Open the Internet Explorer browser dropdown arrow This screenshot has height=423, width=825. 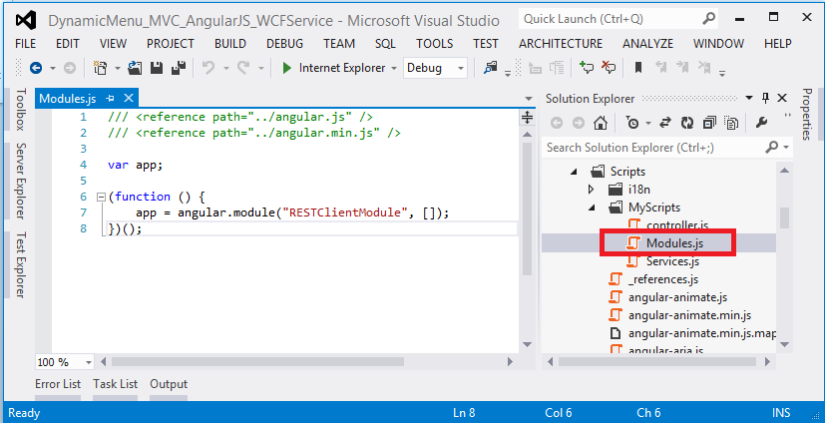394,69
